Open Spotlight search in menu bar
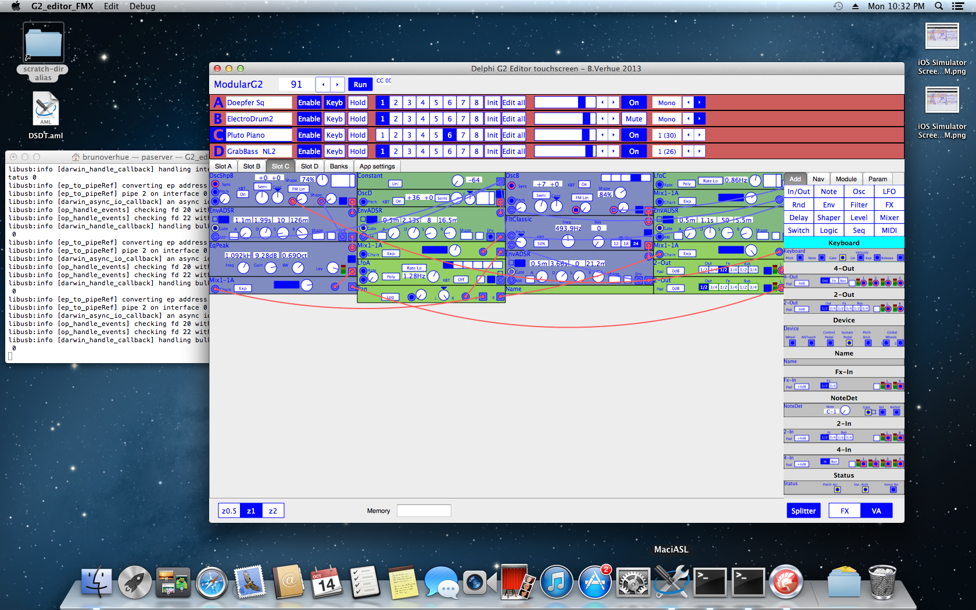 (x=939, y=6)
